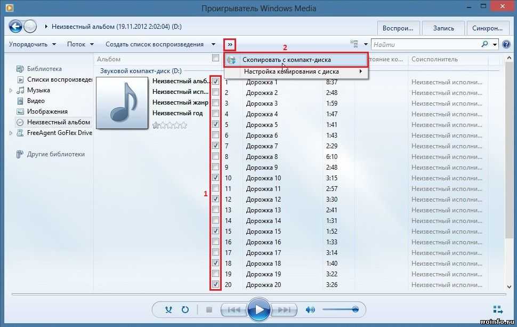Select Изображения in the sidebar

pyautogui.click(x=47, y=111)
